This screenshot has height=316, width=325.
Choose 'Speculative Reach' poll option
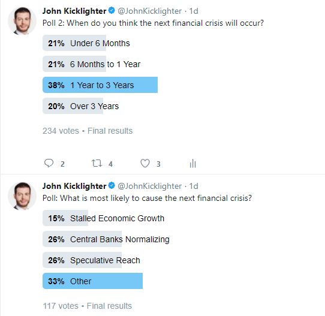(91, 260)
